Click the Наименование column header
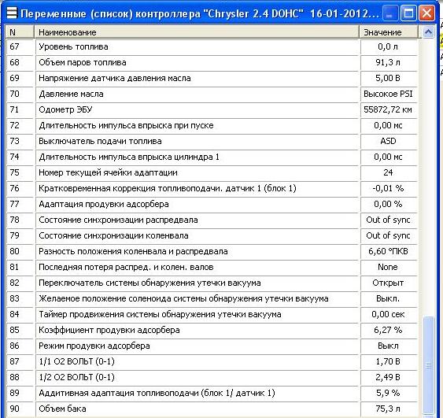 pyautogui.click(x=197, y=32)
